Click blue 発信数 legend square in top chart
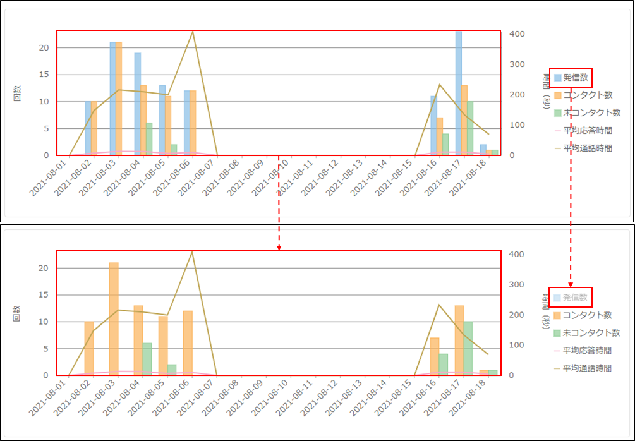 coord(558,78)
